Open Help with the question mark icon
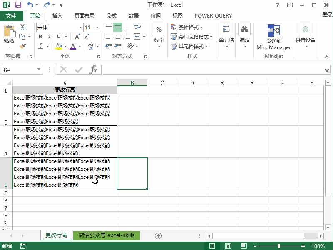The image size is (333, 250). 278,5
